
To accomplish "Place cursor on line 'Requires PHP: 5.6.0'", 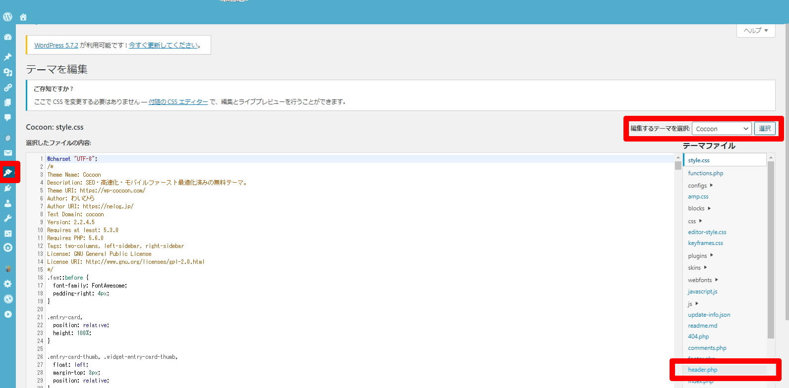I will point(75,238).
